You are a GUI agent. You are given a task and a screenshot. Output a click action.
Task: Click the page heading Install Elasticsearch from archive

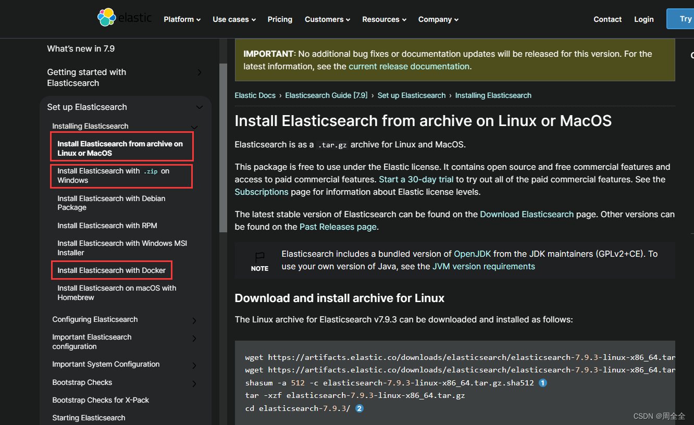point(423,121)
